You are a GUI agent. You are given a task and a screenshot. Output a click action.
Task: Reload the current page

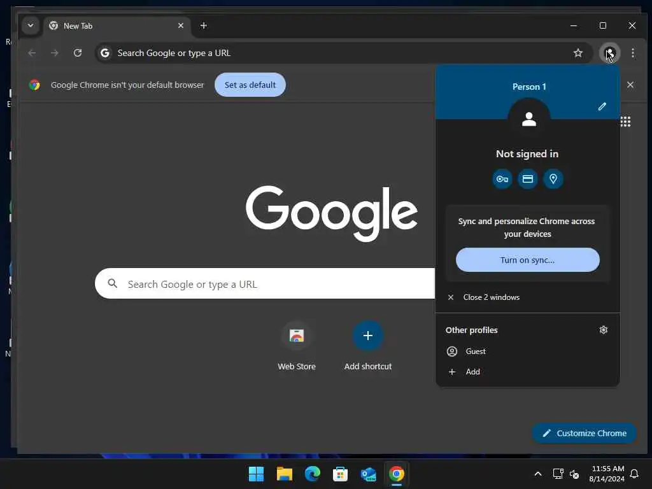pos(78,53)
